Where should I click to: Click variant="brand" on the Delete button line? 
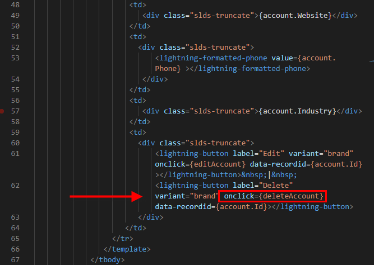pos(187,196)
